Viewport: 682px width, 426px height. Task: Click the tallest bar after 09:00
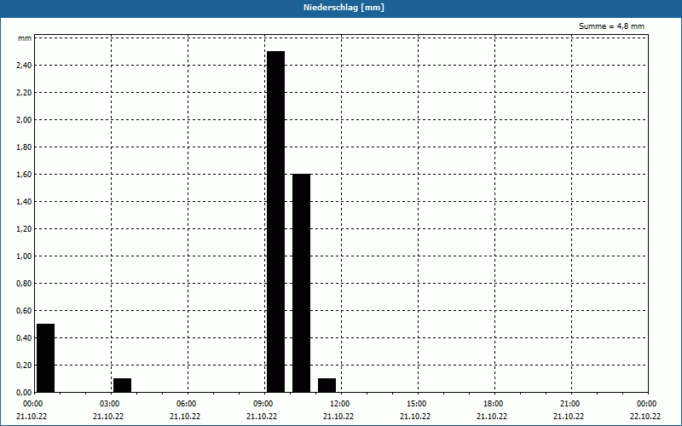tap(275, 222)
